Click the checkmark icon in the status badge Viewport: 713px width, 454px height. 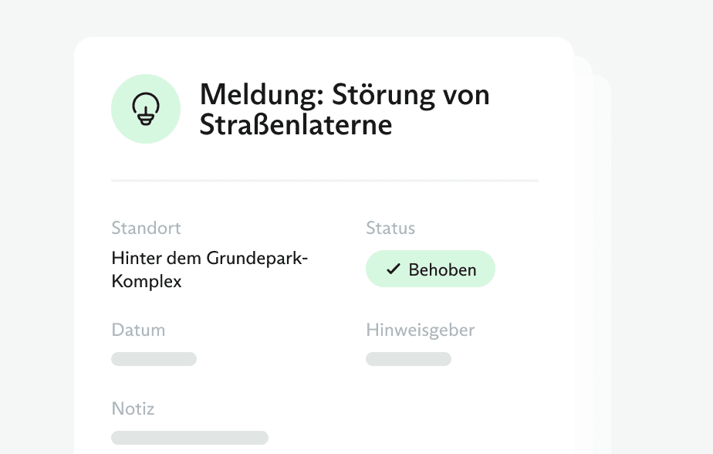394,269
